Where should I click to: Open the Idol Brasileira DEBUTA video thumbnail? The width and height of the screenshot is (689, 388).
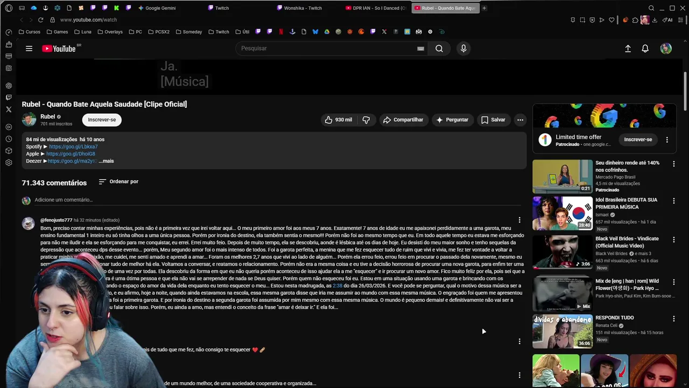[563, 213]
